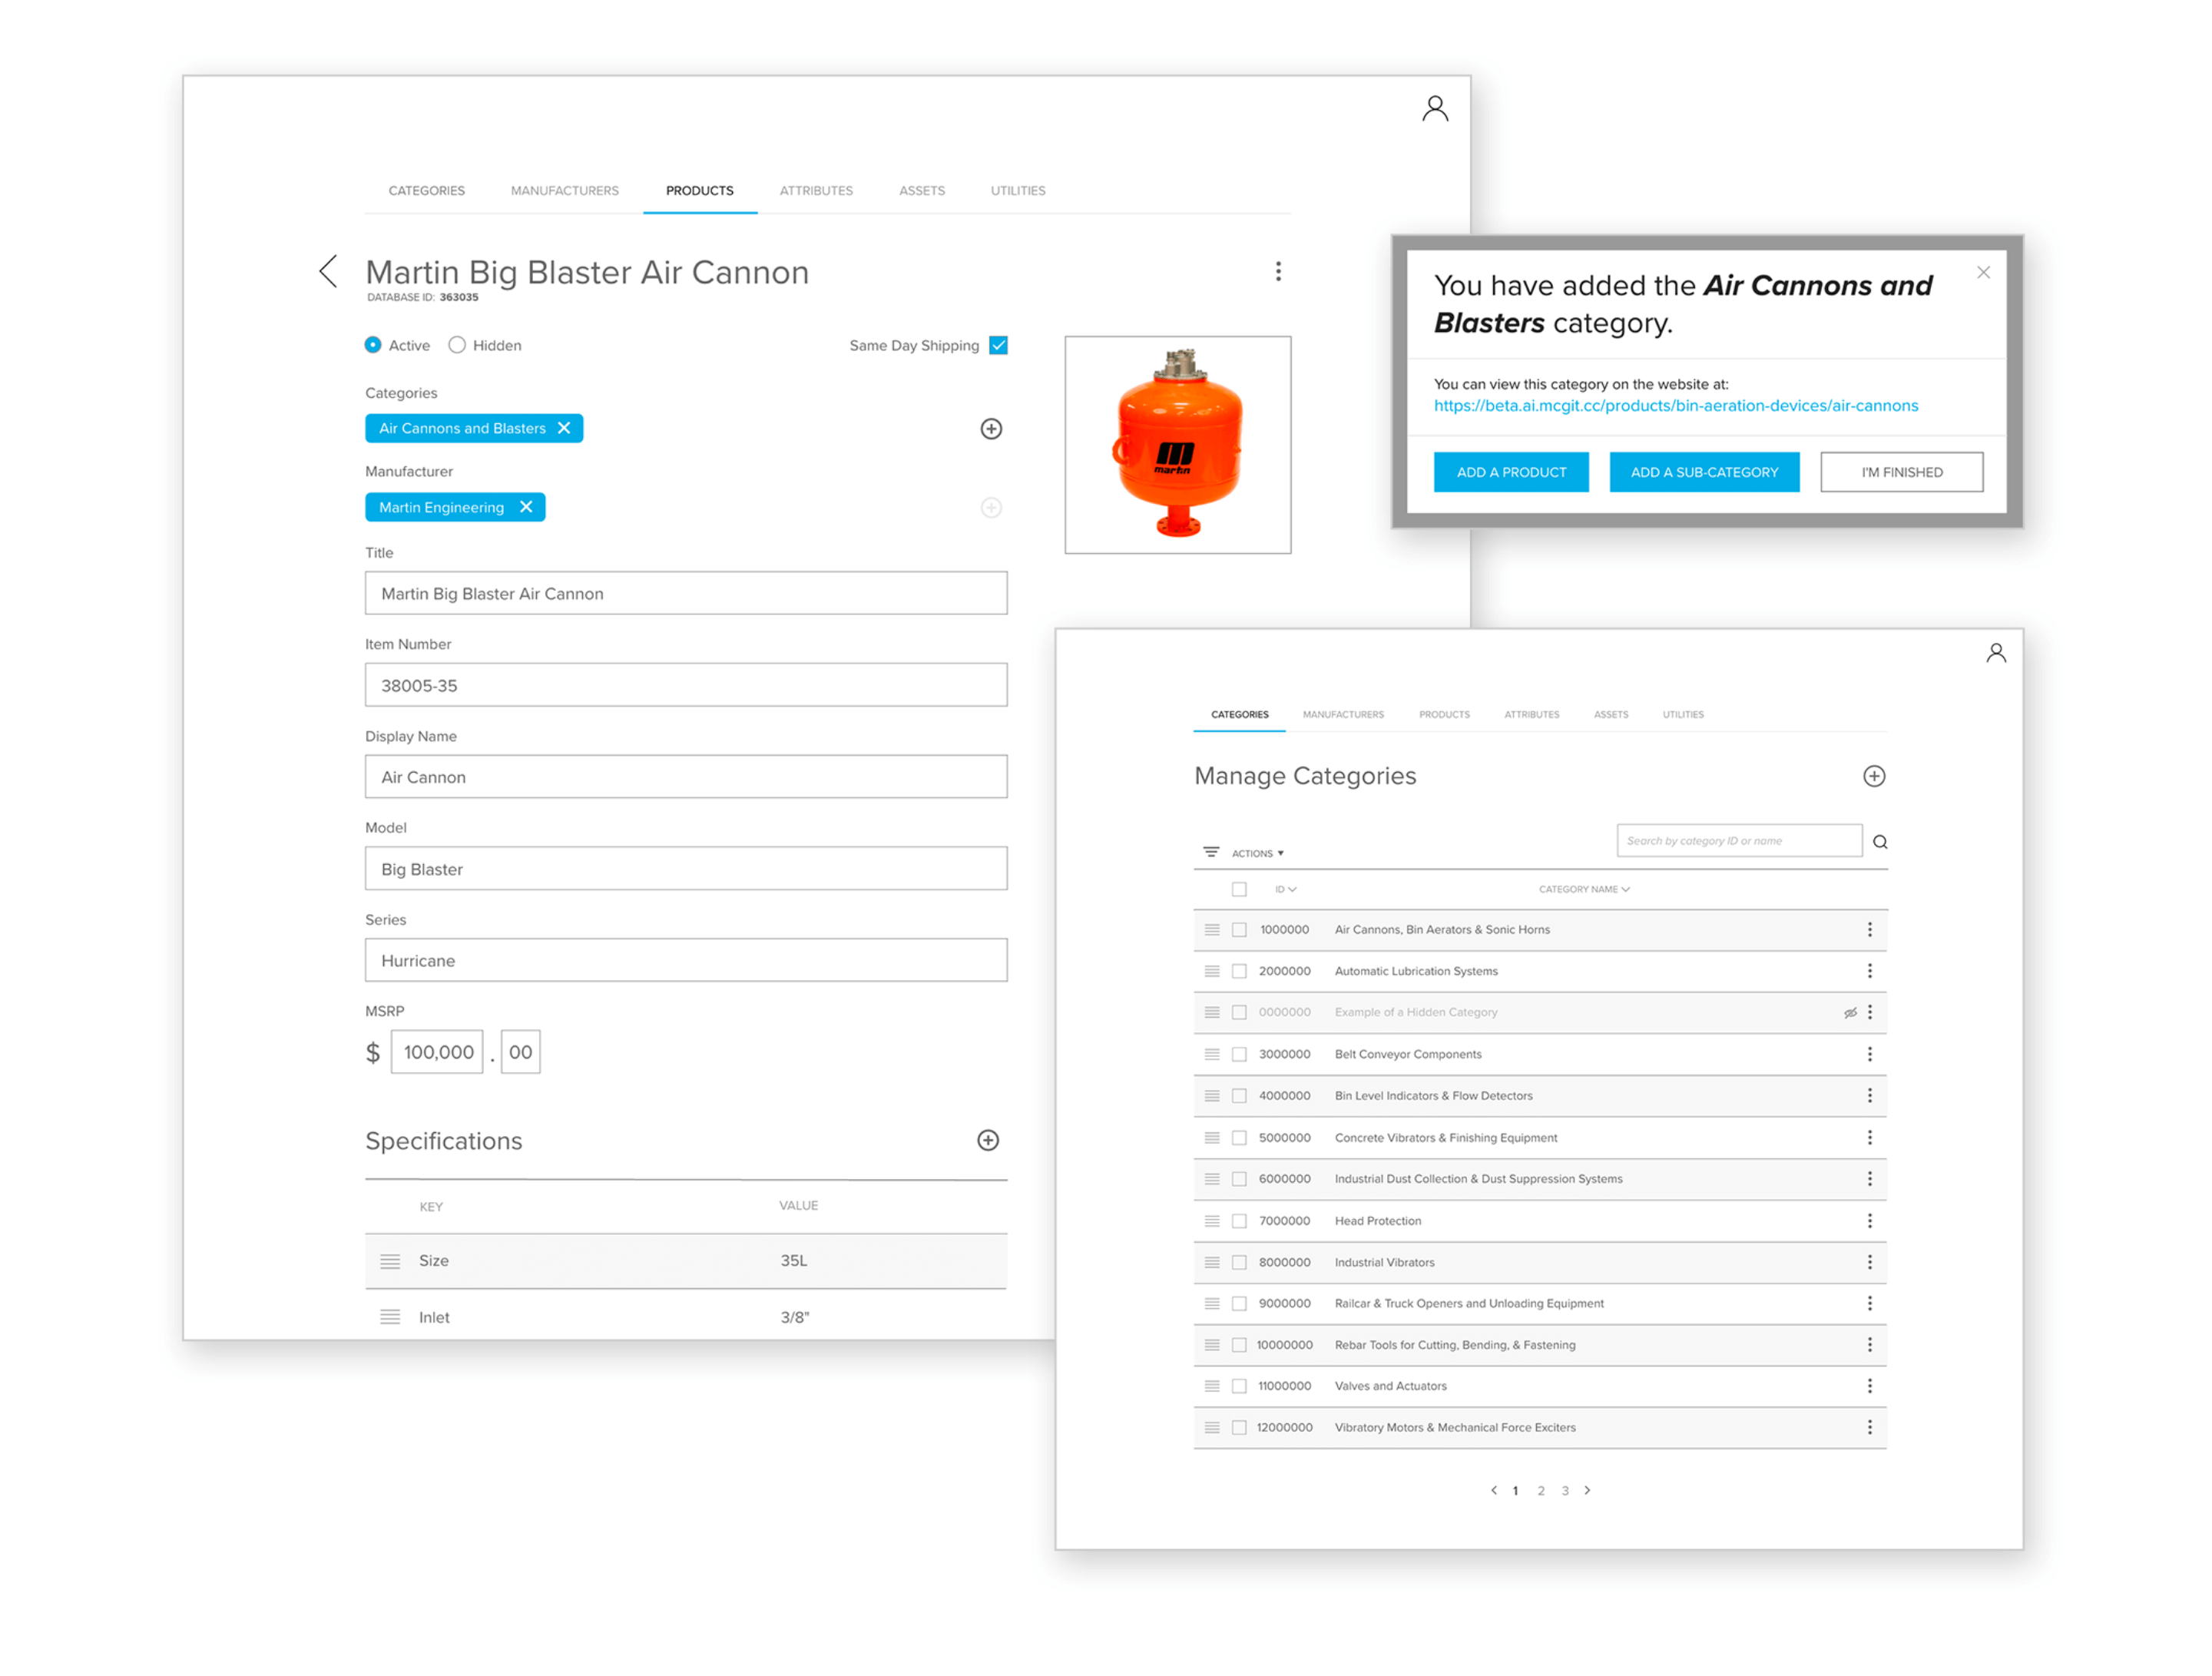Click the Title input field
2212x1676 pixels.
pyautogui.click(x=686, y=593)
